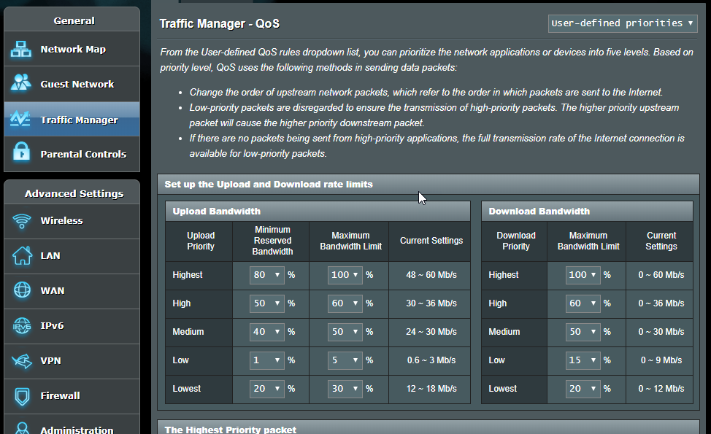Image resolution: width=711 pixels, height=434 pixels.
Task: Select the VPN arrows icon
Action: pos(22,361)
